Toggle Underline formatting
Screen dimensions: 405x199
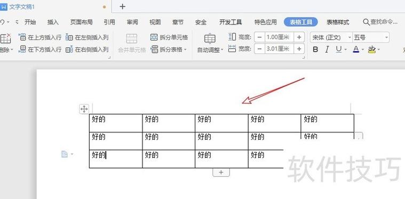coord(339,49)
